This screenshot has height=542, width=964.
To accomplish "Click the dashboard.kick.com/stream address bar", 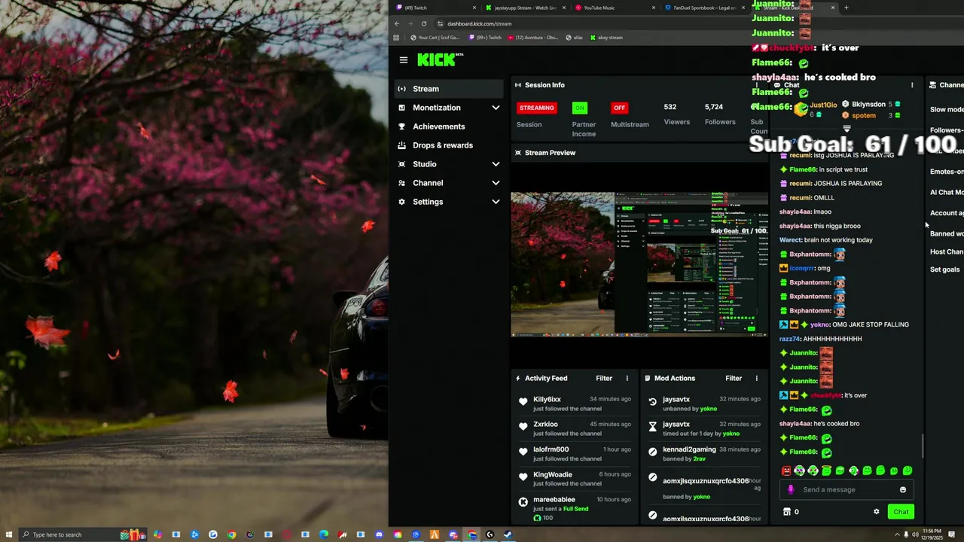I will [x=479, y=23].
